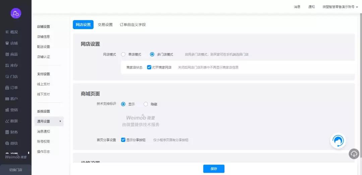Click the purple Weimob shop logo
Image resolution: width=362 pixels, height=175 pixels.
pos(16,13)
